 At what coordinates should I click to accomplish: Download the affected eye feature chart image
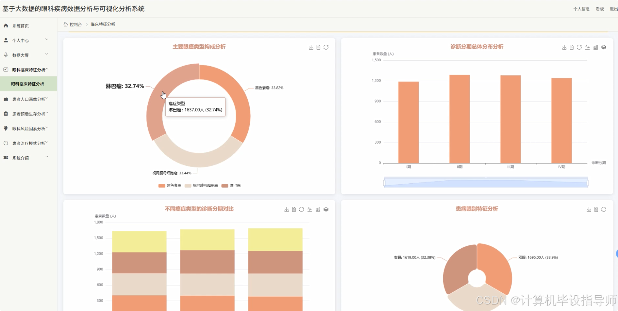click(x=589, y=210)
